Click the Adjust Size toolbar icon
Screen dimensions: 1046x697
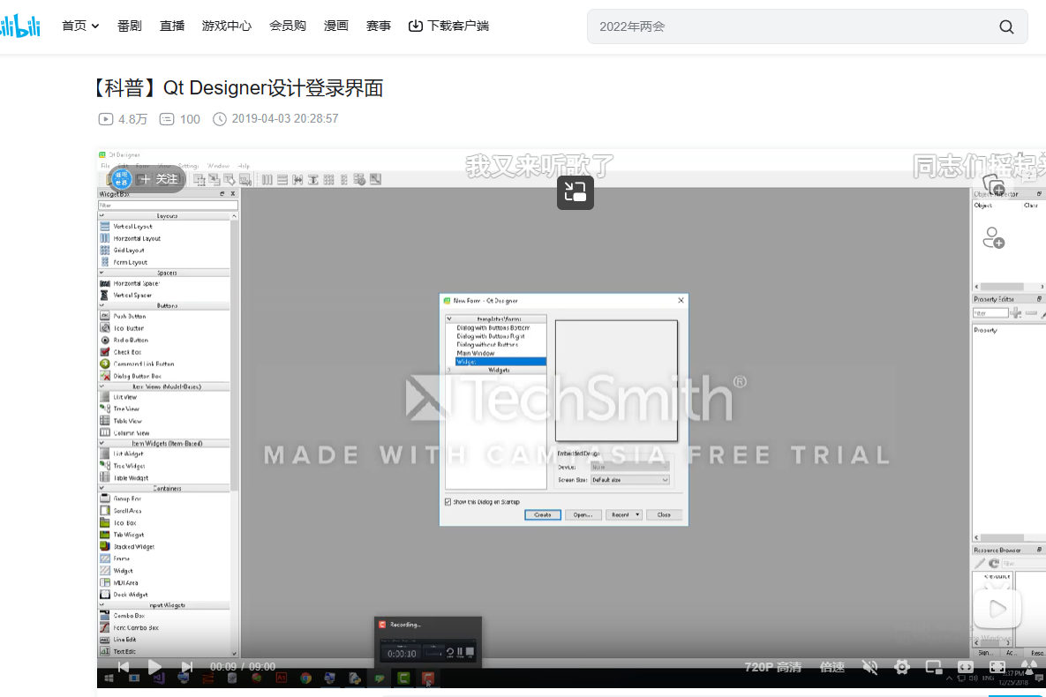point(375,179)
